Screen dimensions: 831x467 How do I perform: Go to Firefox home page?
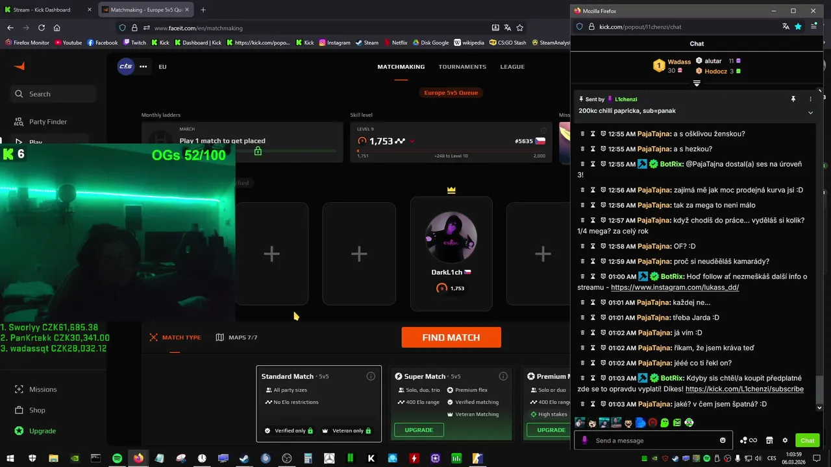[57, 28]
